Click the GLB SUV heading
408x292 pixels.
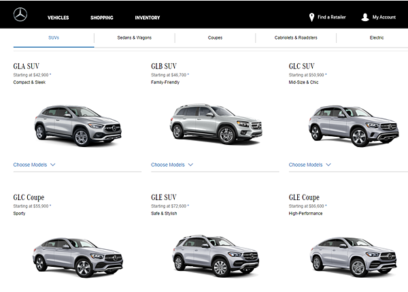click(x=164, y=66)
